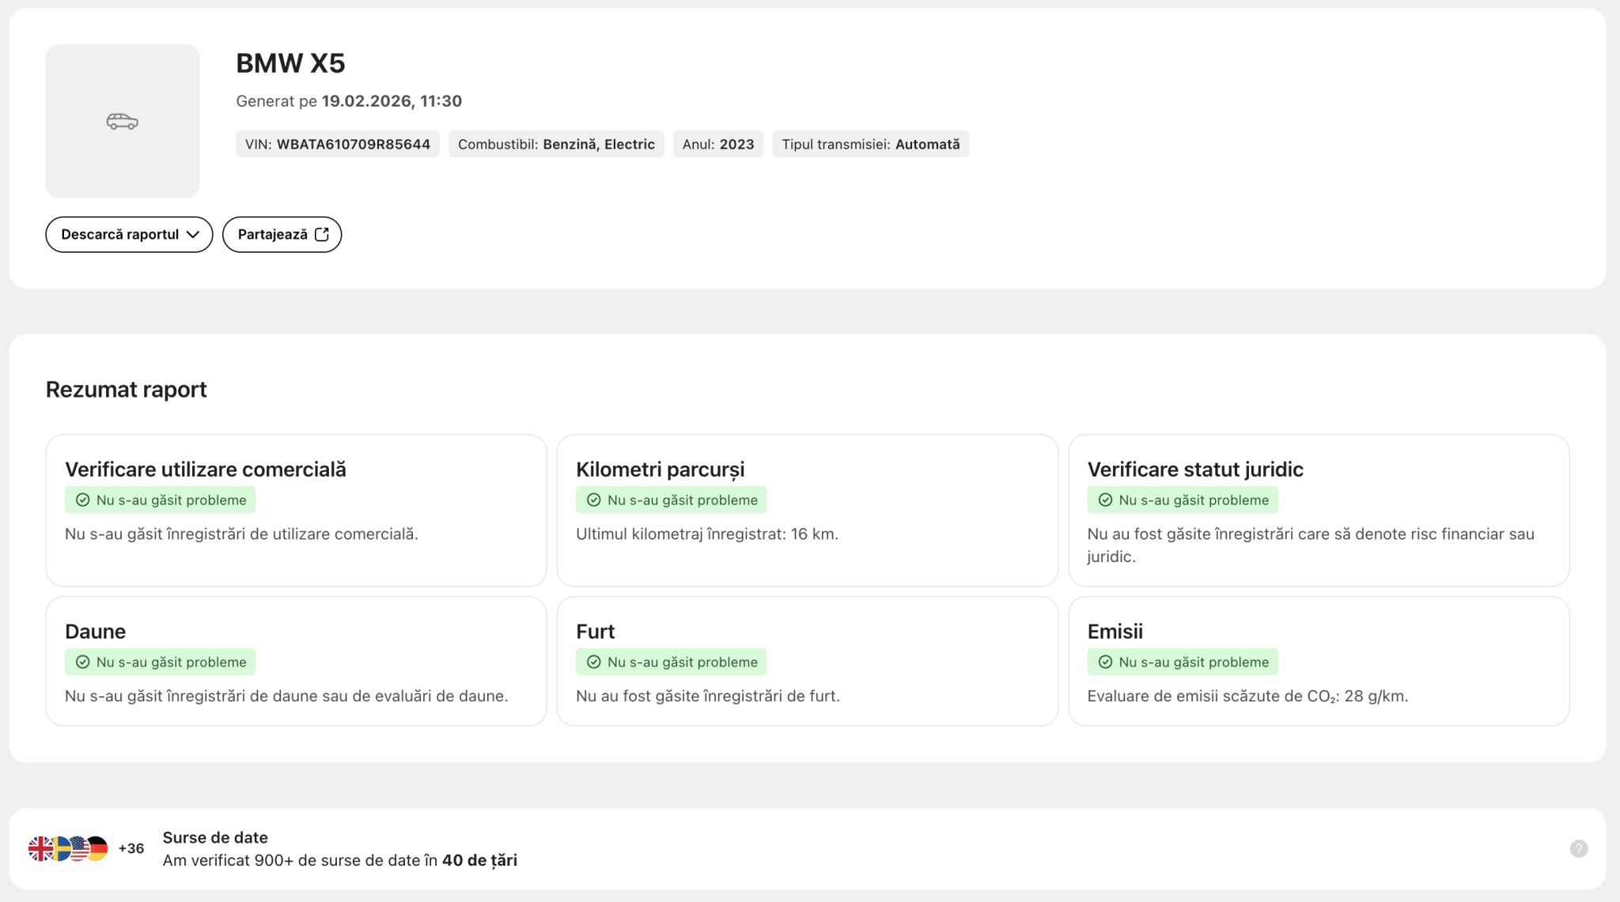Open the Verificare utilizare comercială card
This screenshot has height=902, width=1620.
(296, 510)
